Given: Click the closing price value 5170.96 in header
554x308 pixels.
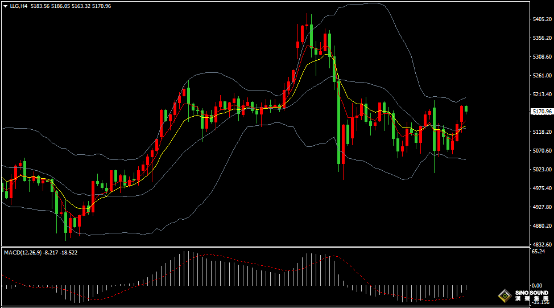Looking at the screenshot, I should pyautogui.click(x=101, y=6).
